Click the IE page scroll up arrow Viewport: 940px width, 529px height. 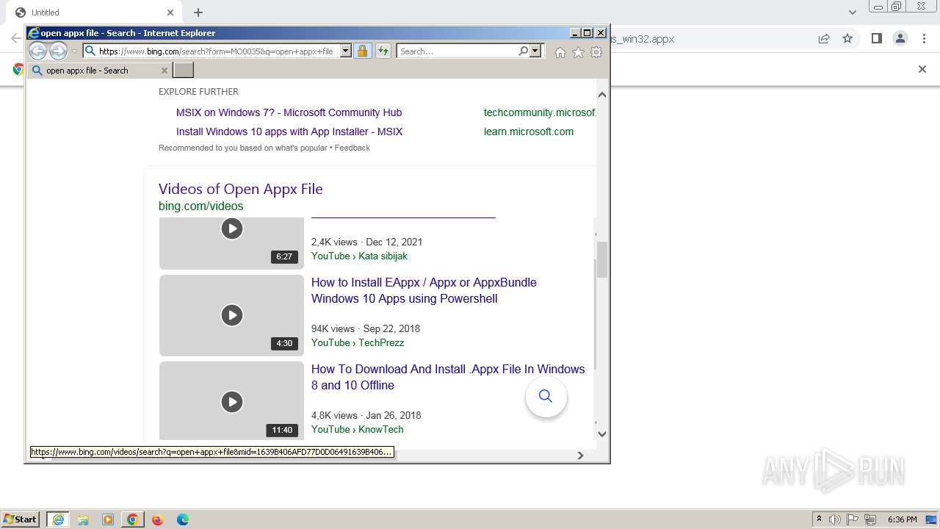point(602,95)
